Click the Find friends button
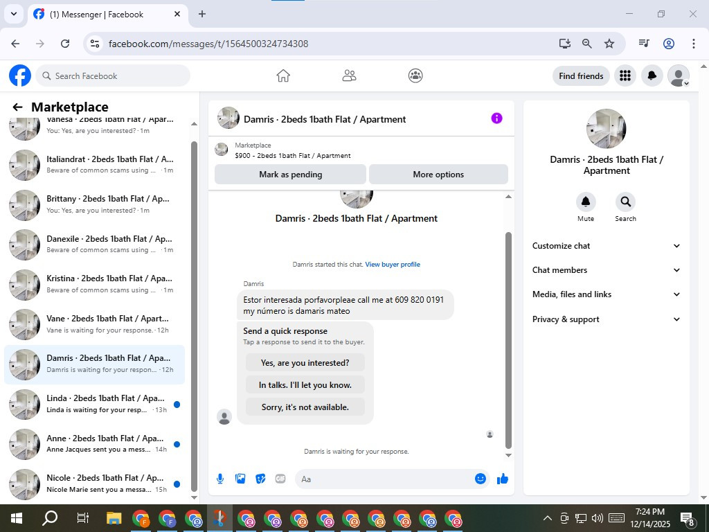 click(581, 76)
